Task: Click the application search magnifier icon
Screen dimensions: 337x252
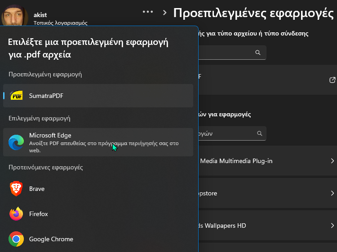Action: [x=260, y=133]
